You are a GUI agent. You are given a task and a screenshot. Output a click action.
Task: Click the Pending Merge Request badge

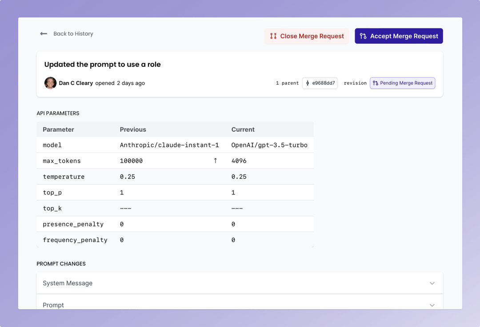pyautogui.click(x=402, y=83)
